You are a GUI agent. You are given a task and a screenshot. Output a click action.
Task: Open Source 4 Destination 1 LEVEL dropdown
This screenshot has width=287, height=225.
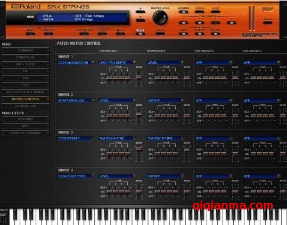point(117,176)
